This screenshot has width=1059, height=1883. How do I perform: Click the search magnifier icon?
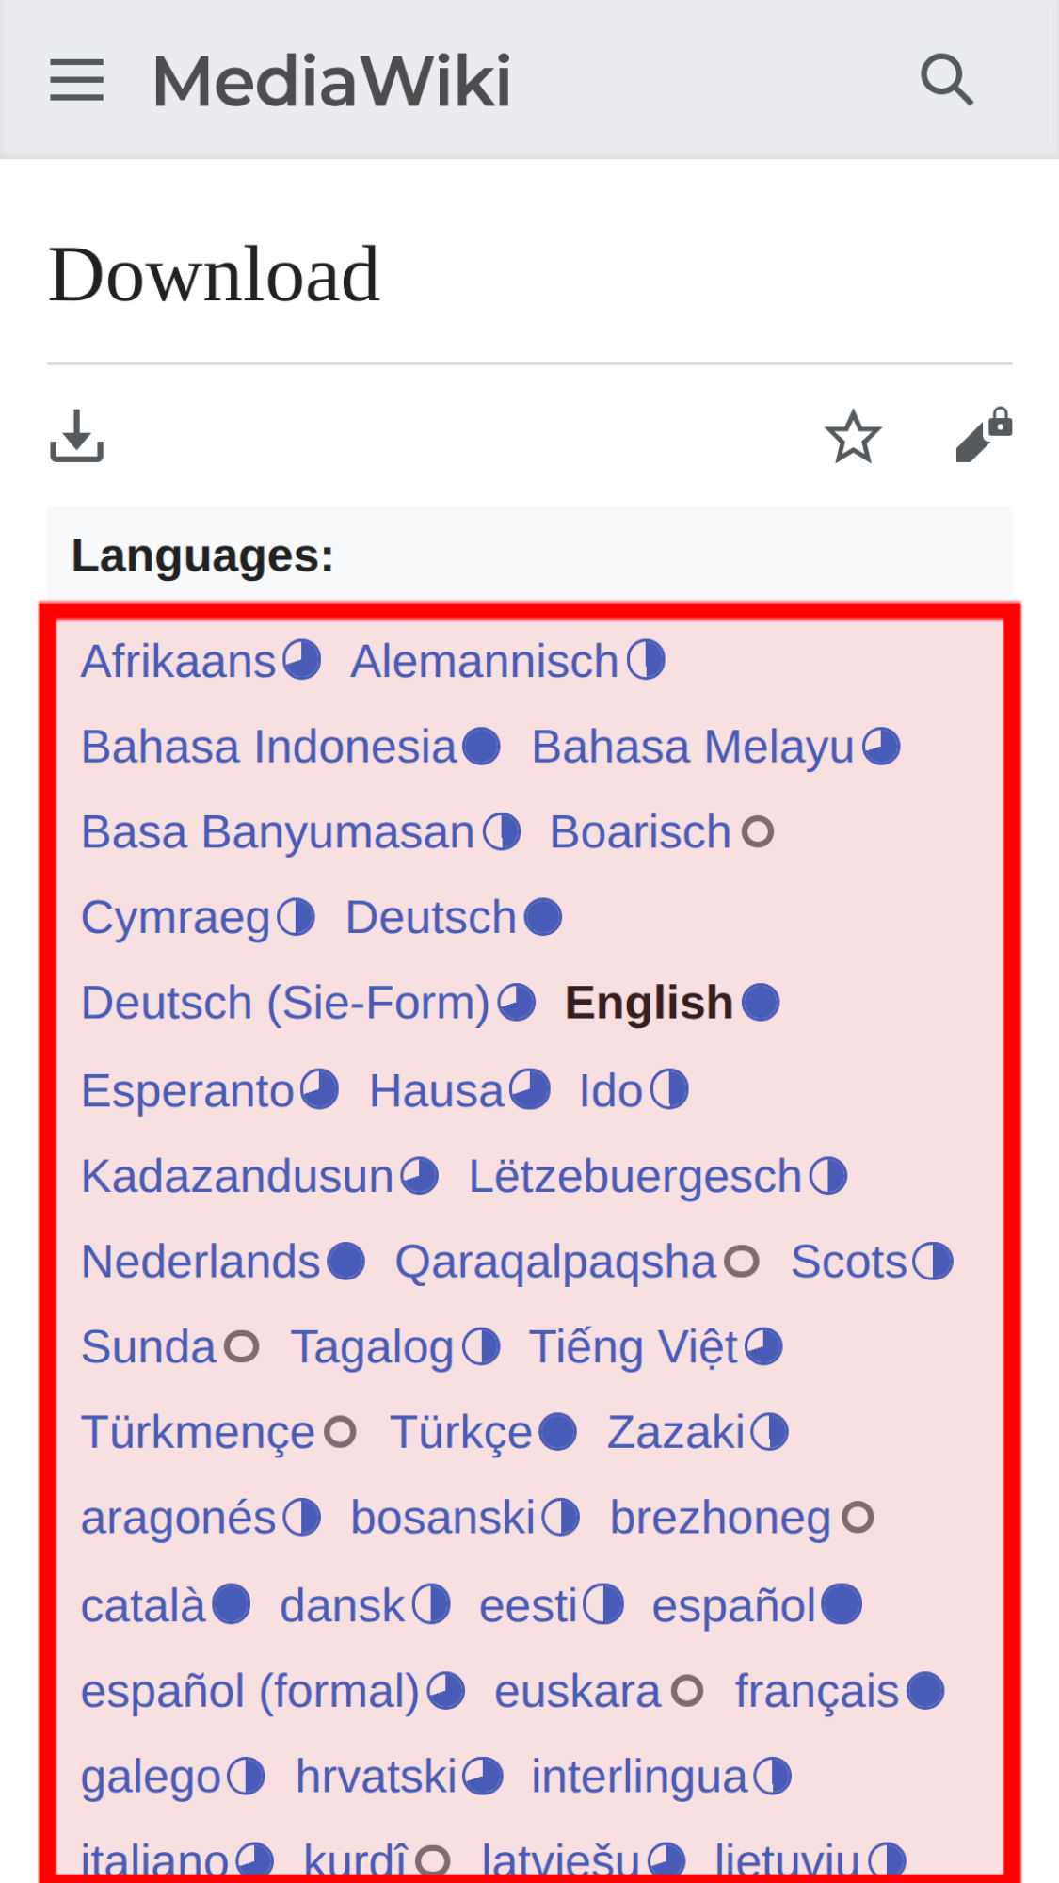pos(946,79)
